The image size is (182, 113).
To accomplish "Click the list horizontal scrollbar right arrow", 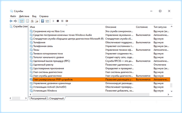I will [168, 95].
